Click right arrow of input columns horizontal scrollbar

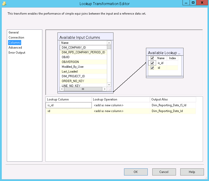point(104,89)
